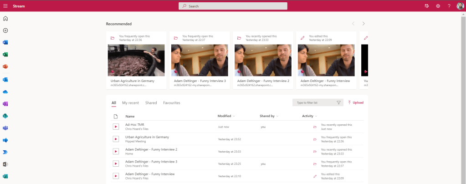This screenshot has width=466, height=184.
Task: Click the Create plus icon in sidebar
Action: 5,31
